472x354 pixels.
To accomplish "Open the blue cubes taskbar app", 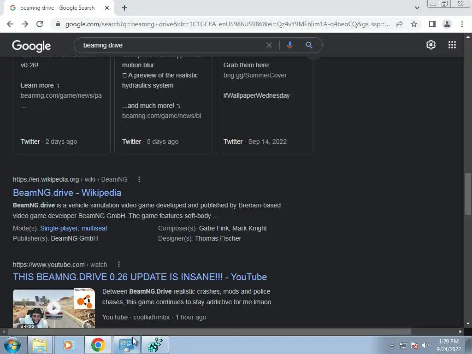I will point(155,345).
